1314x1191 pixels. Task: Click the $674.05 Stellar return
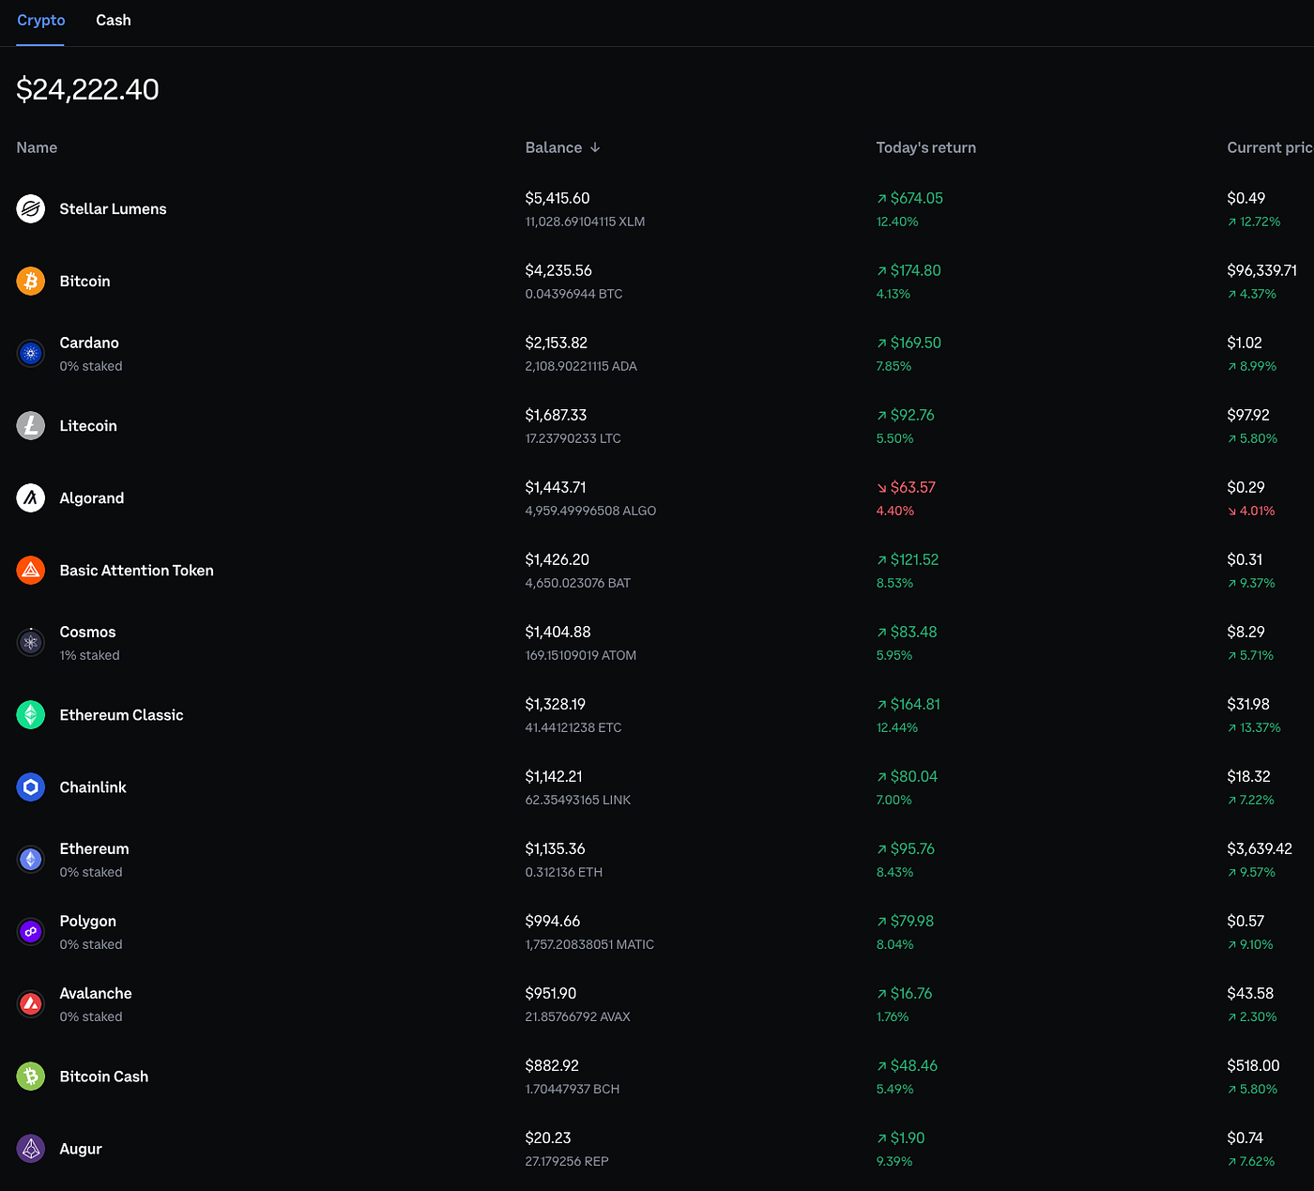point(909,198)
